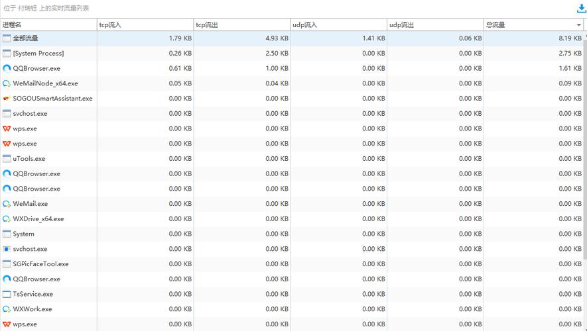Select the SGPicFaceTool.exe name
587x331 pixels.
coord(41,264)
